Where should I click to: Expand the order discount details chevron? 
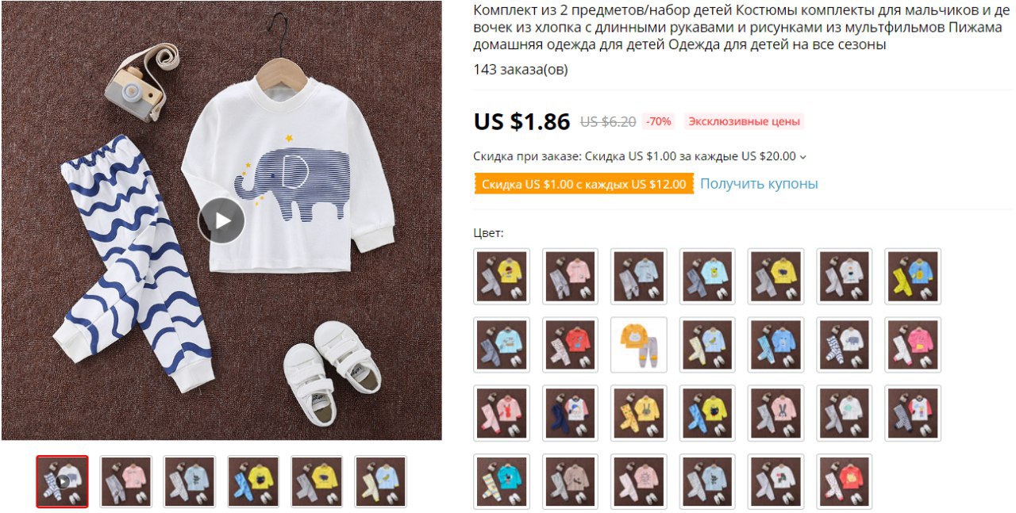[802, 157]
